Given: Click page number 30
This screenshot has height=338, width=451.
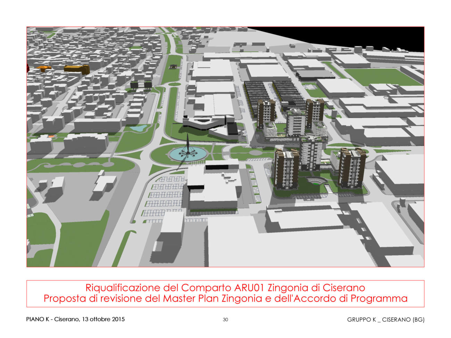Looking at the screenshot, I should click(x=225, y=320).
